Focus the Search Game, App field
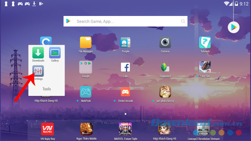Viewport: 251px width, 141px height. pos(125,21)
